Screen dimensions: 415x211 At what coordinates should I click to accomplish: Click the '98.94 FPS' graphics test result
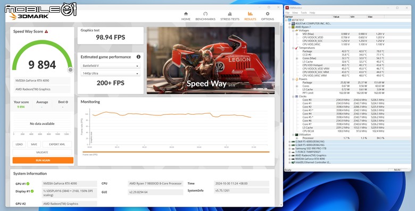110,37
